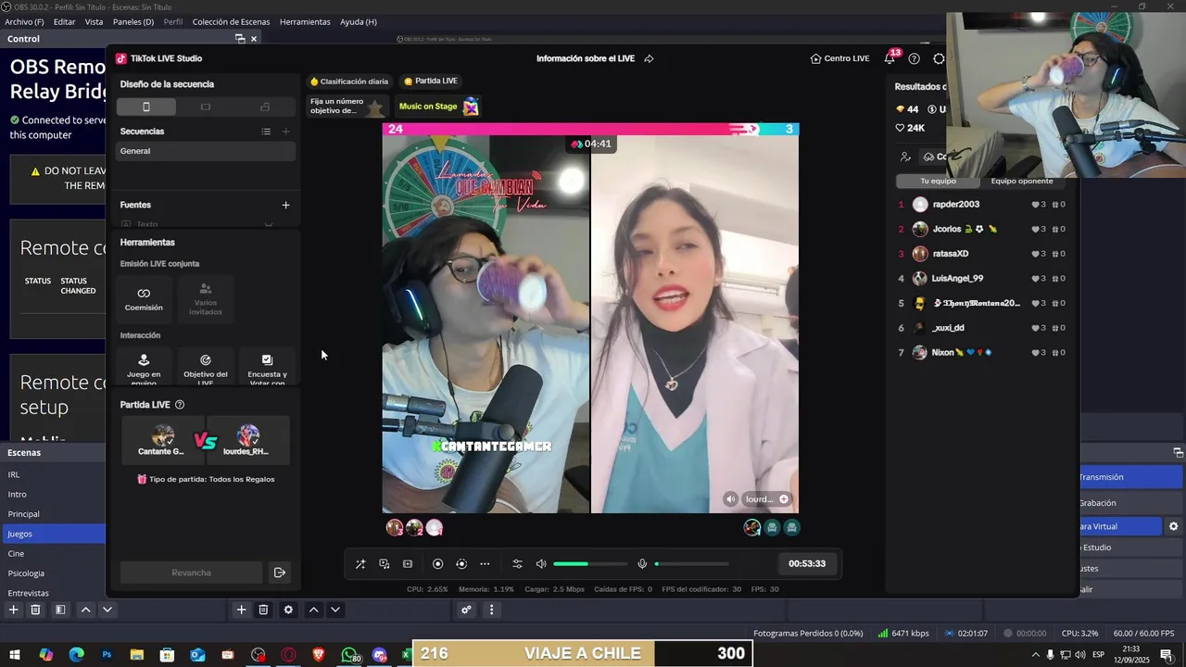Move scene up arrow in Escenas

click(85, 610)
